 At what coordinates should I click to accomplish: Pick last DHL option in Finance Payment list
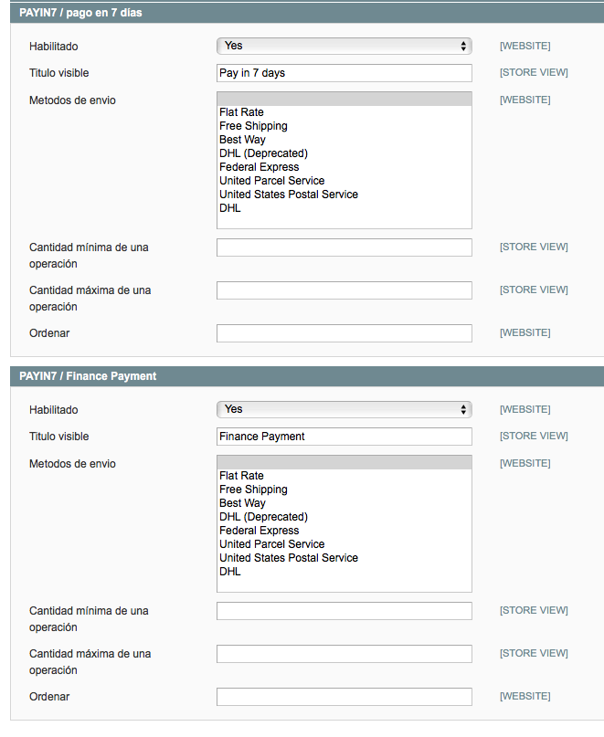pos(230,572)
